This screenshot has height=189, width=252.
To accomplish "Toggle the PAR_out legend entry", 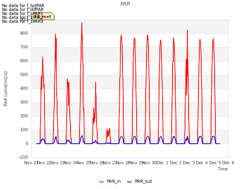I will (x=139, y=181).
